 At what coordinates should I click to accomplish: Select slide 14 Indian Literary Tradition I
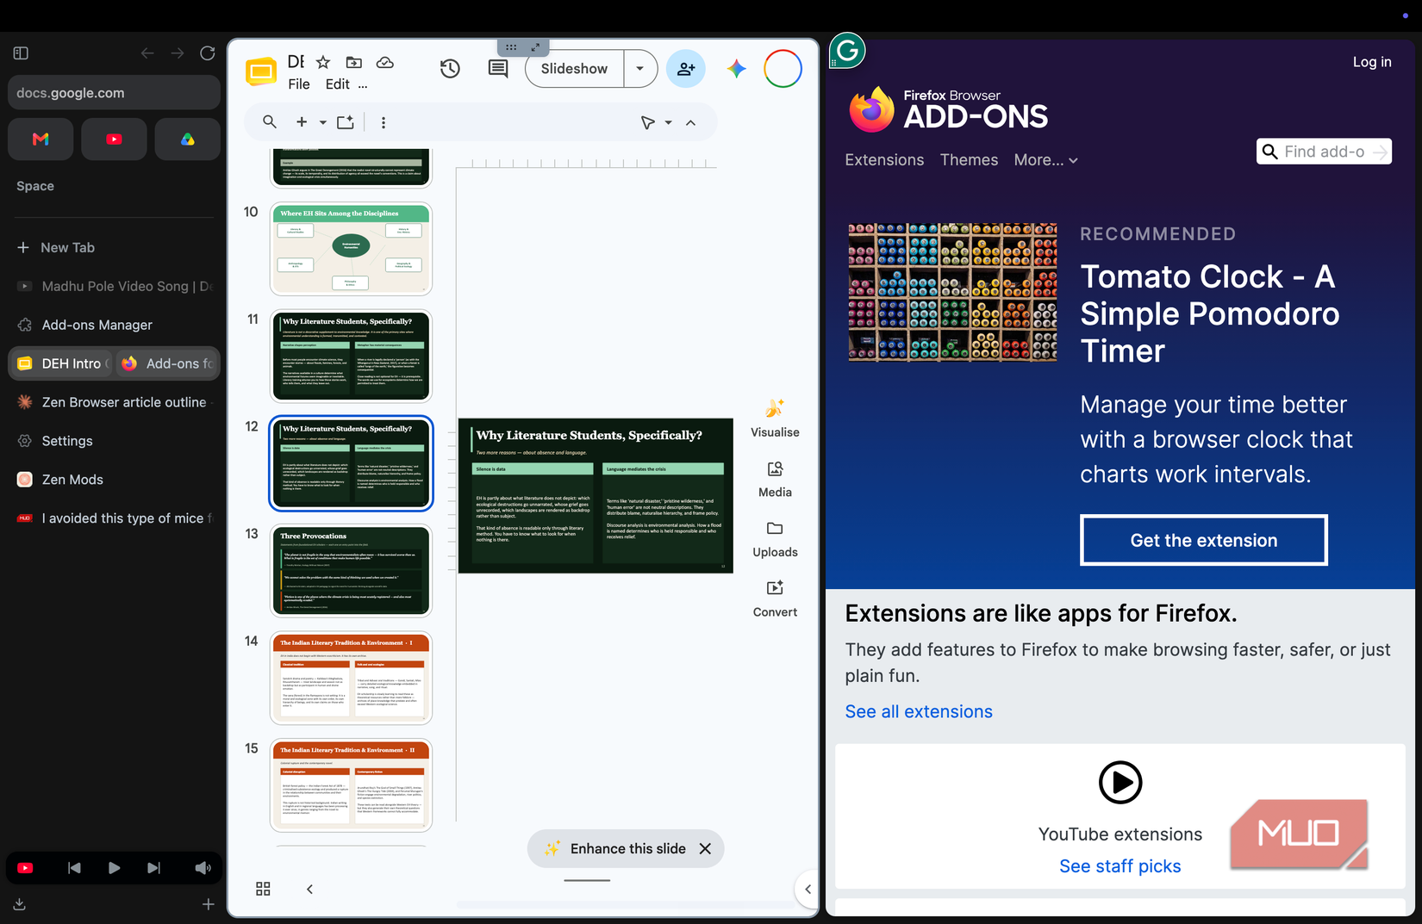(351, 678)
